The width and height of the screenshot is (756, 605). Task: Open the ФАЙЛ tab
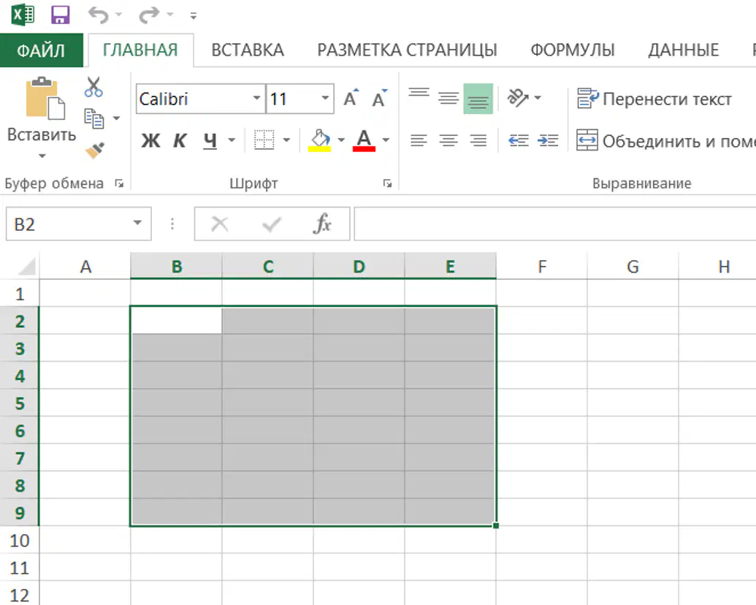click(x=41, y=50)
